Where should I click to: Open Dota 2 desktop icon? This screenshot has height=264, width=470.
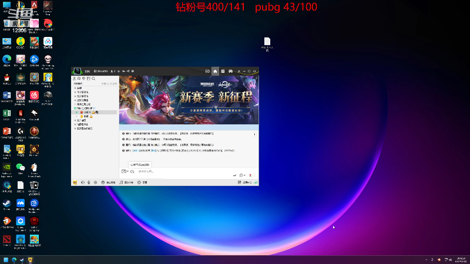[x=7, y=241]
